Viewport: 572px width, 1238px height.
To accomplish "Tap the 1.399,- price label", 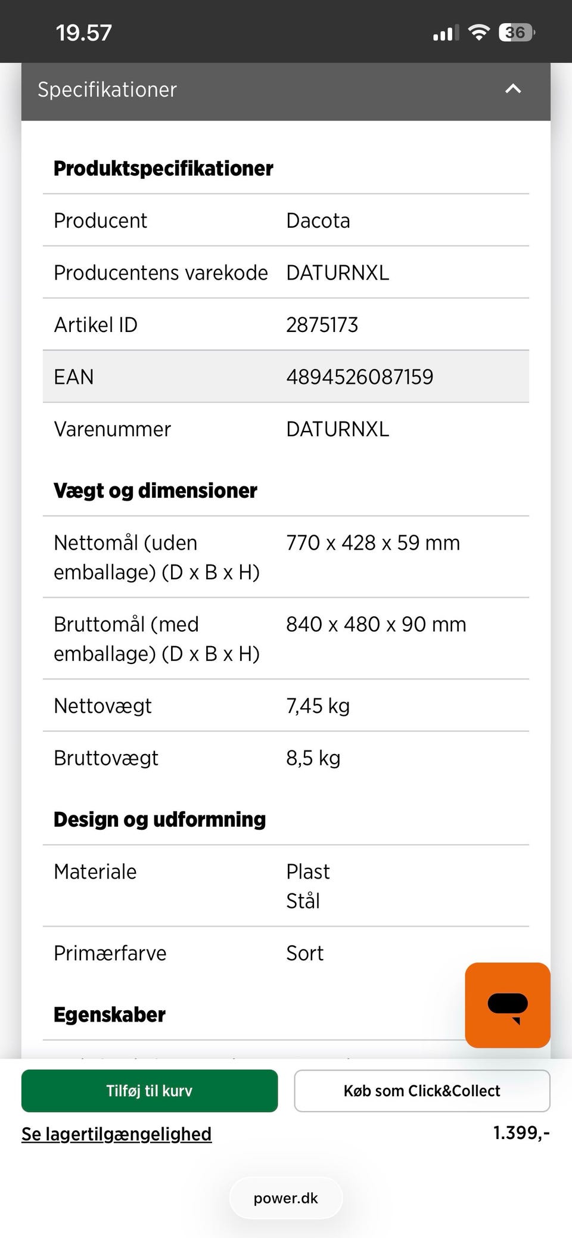I will [x=521, y=1132].
